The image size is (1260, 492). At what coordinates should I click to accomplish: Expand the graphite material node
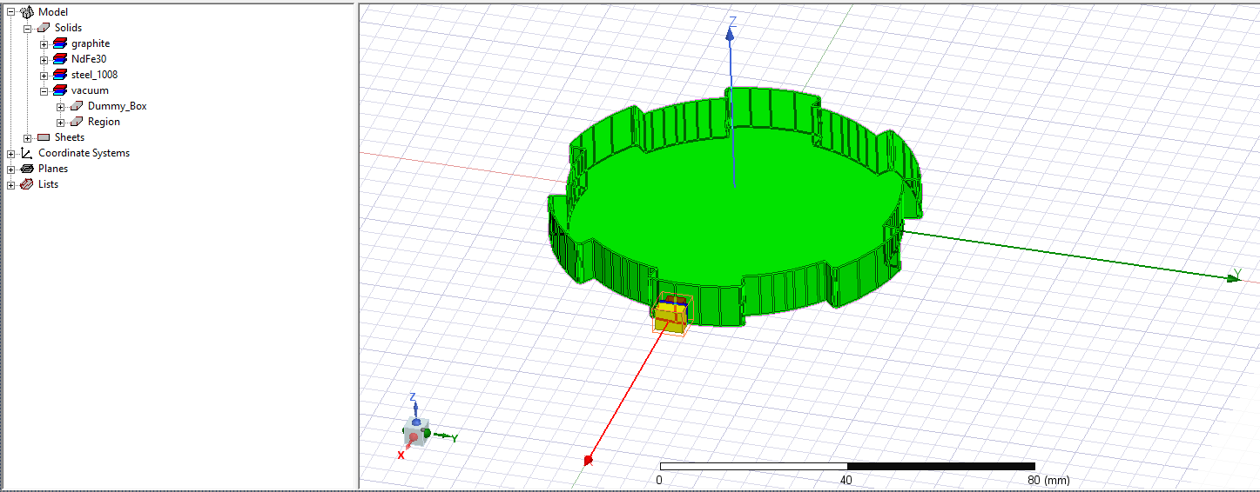click(44, 43)
